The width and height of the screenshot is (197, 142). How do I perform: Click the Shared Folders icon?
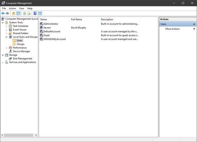click(x=10, y=33)
